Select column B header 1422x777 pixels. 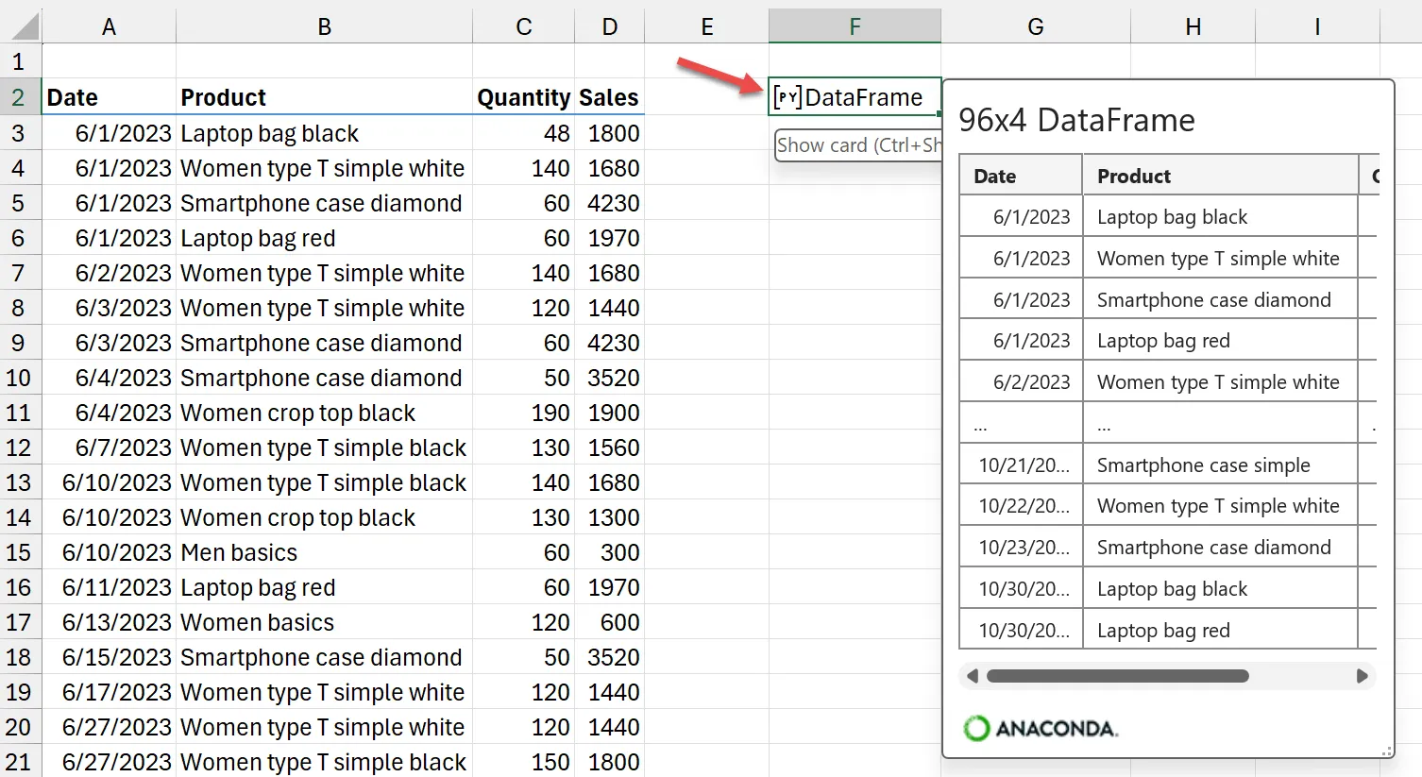tap(324, 26)
